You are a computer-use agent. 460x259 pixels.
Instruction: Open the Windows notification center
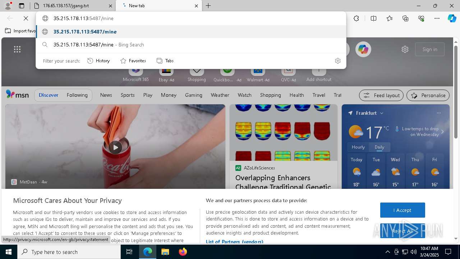click(448, 252)
